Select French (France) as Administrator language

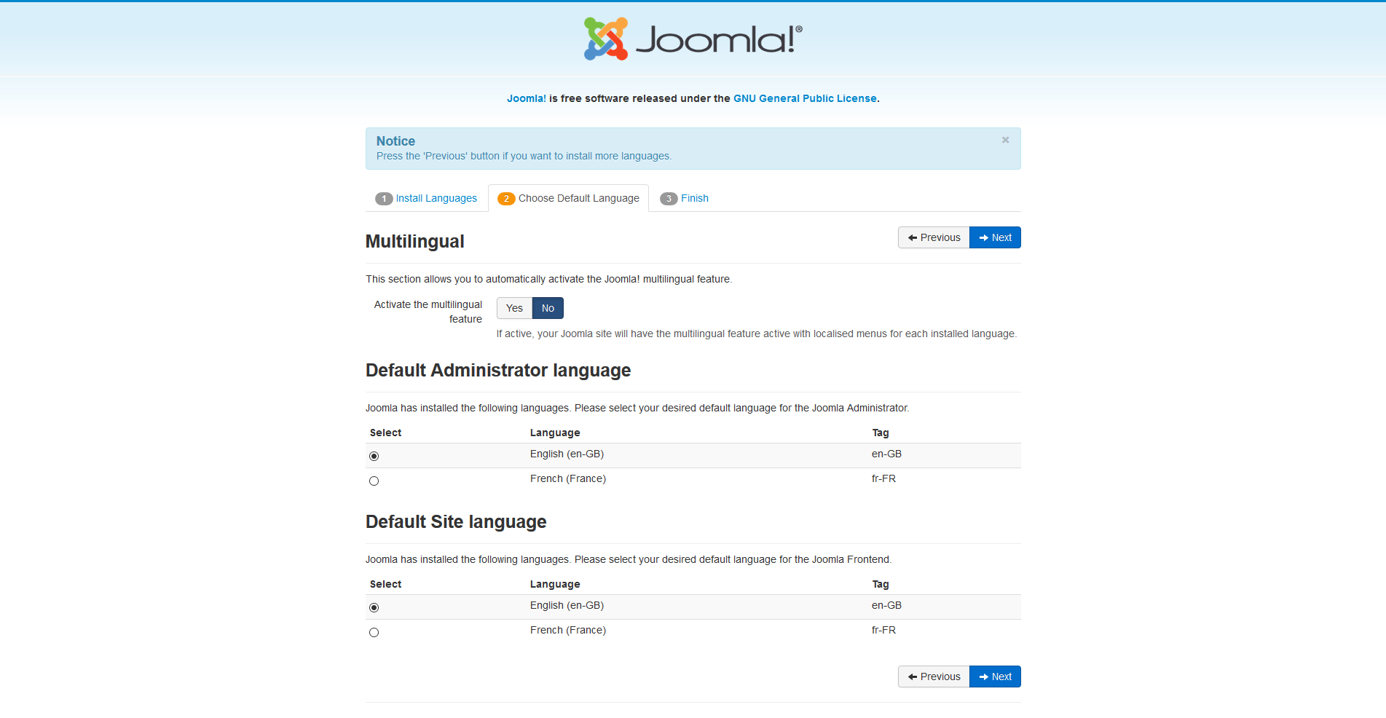[374, 481]
